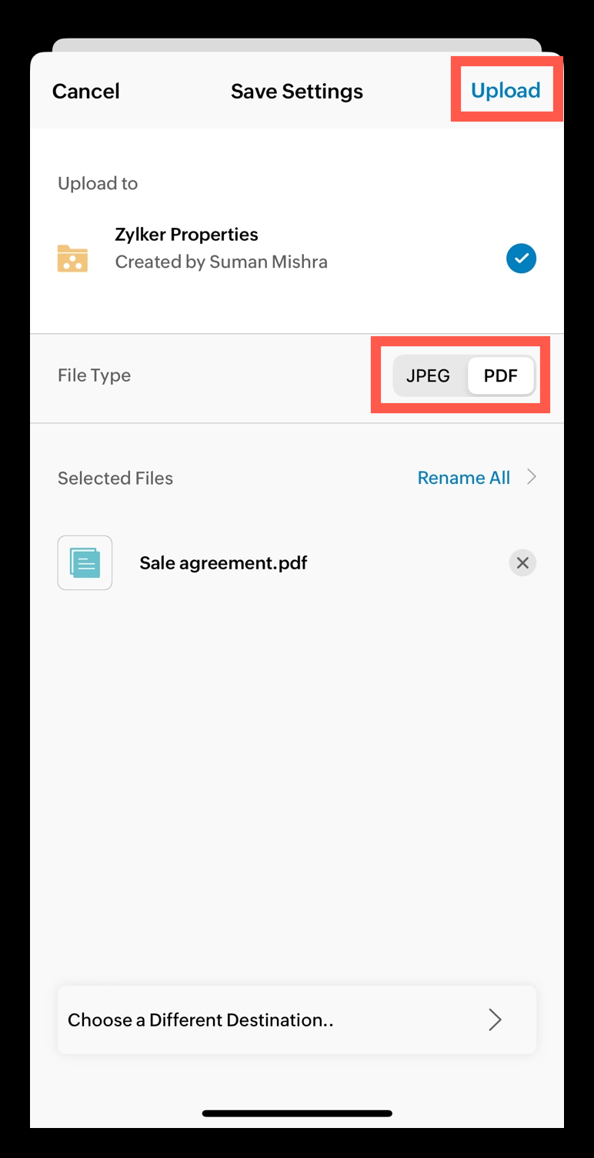This screenshot has height=1158, width=594.
Task: Switch file type to JPEG
Action: pos(429,375)
